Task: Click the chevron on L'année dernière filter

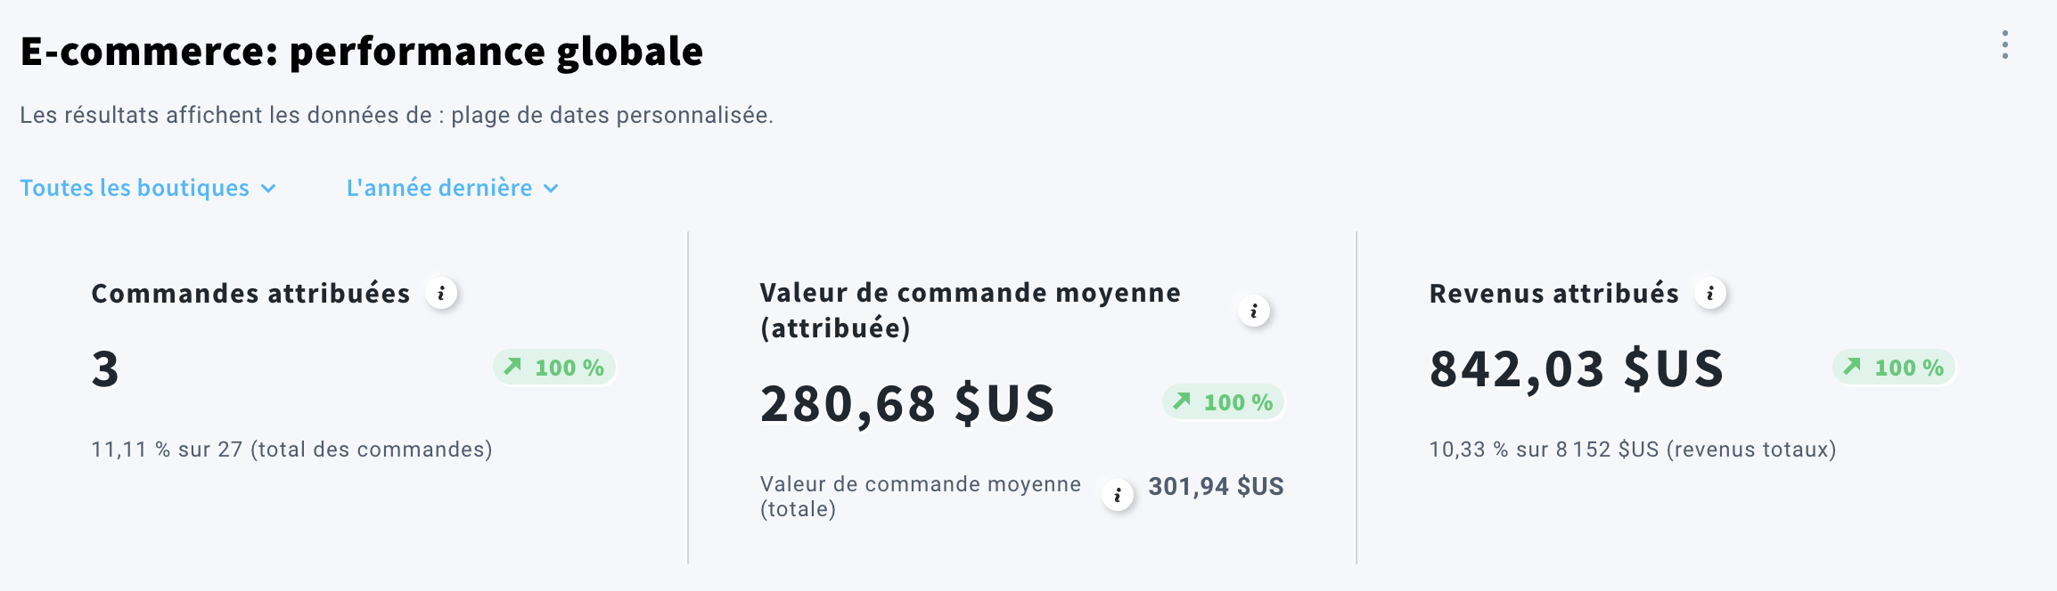Action: 551,189
